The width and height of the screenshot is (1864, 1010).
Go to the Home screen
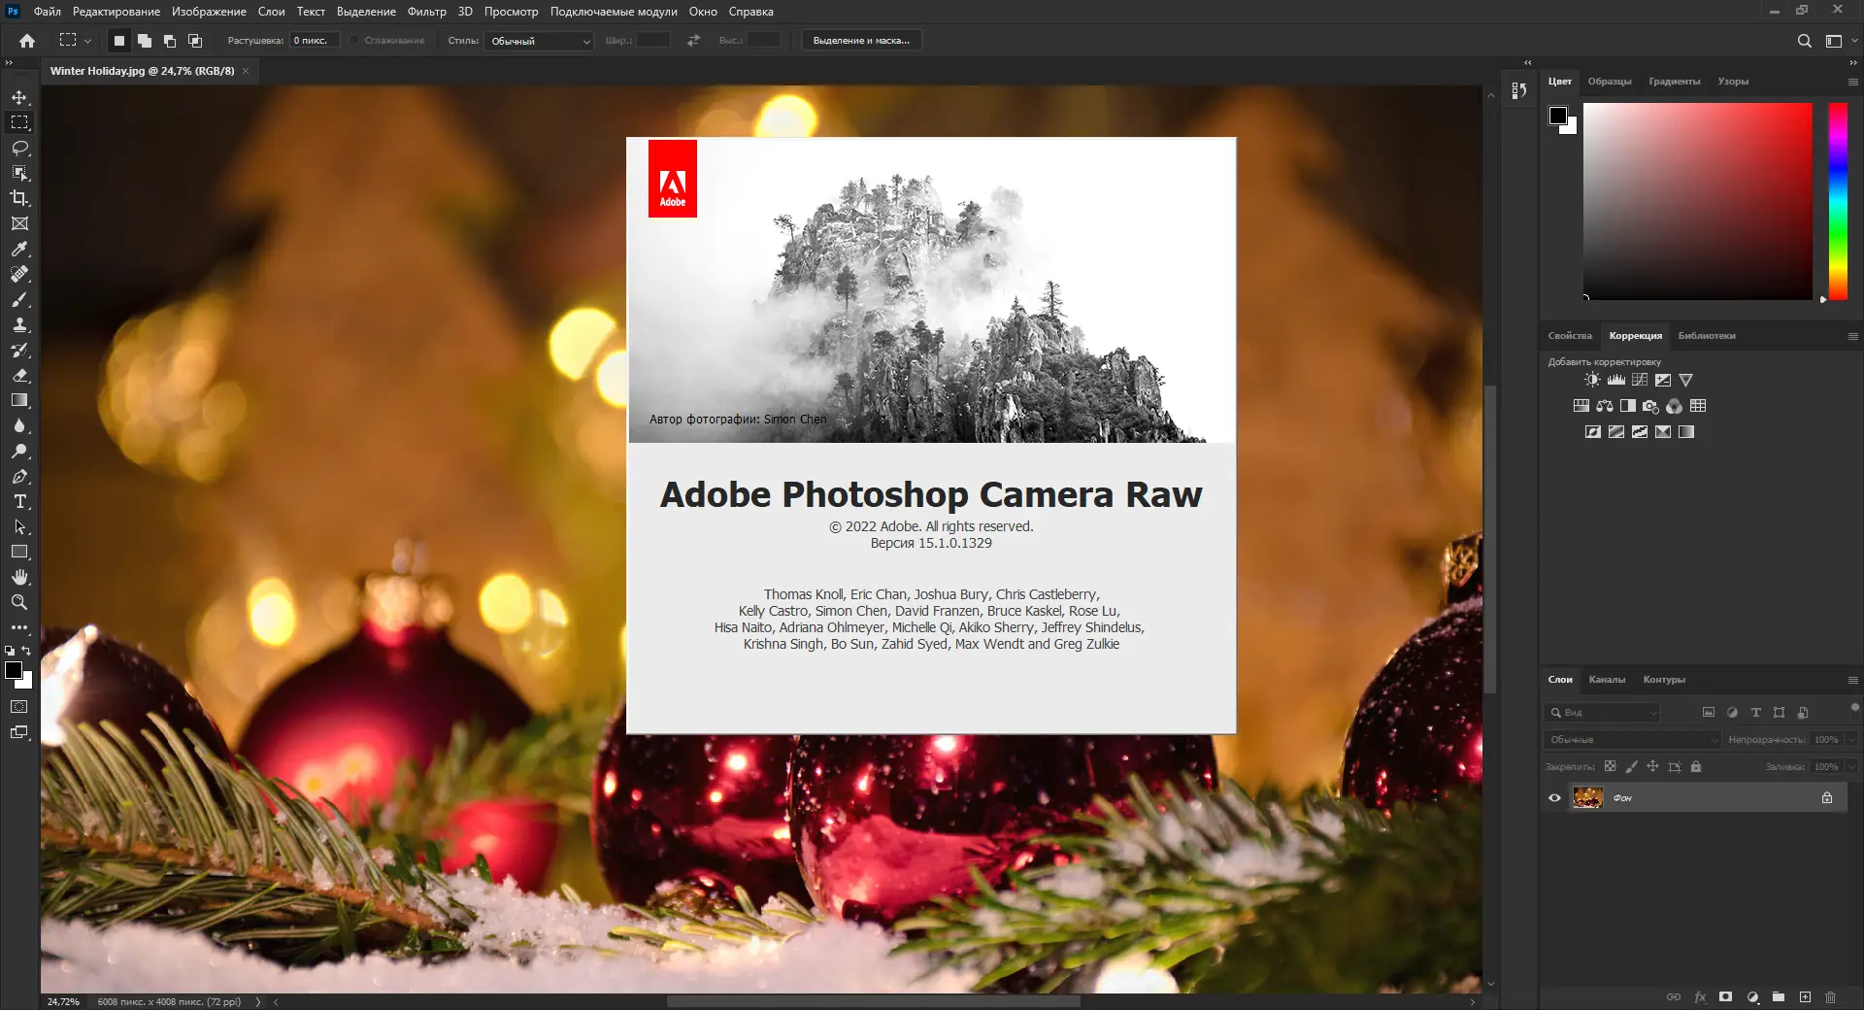click(27, 41)
